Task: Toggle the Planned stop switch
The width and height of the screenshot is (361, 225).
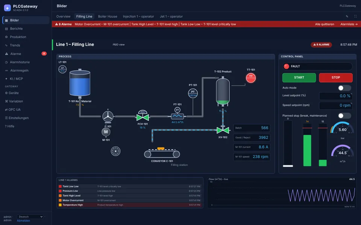Action: (x=344, y=116)
